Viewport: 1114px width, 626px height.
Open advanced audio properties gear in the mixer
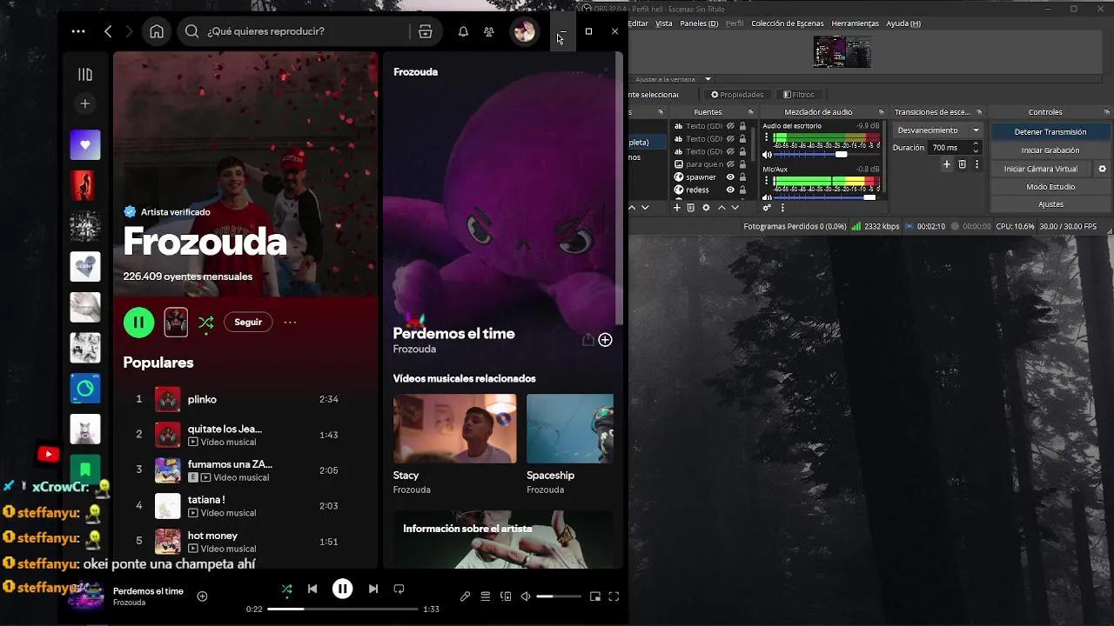767,208
